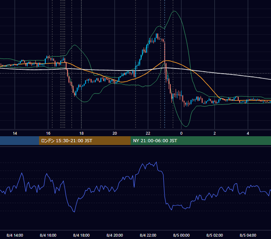Click the 8/4 14:00 timestamp label
Viewport: 271px width, 239px height.
15,235
